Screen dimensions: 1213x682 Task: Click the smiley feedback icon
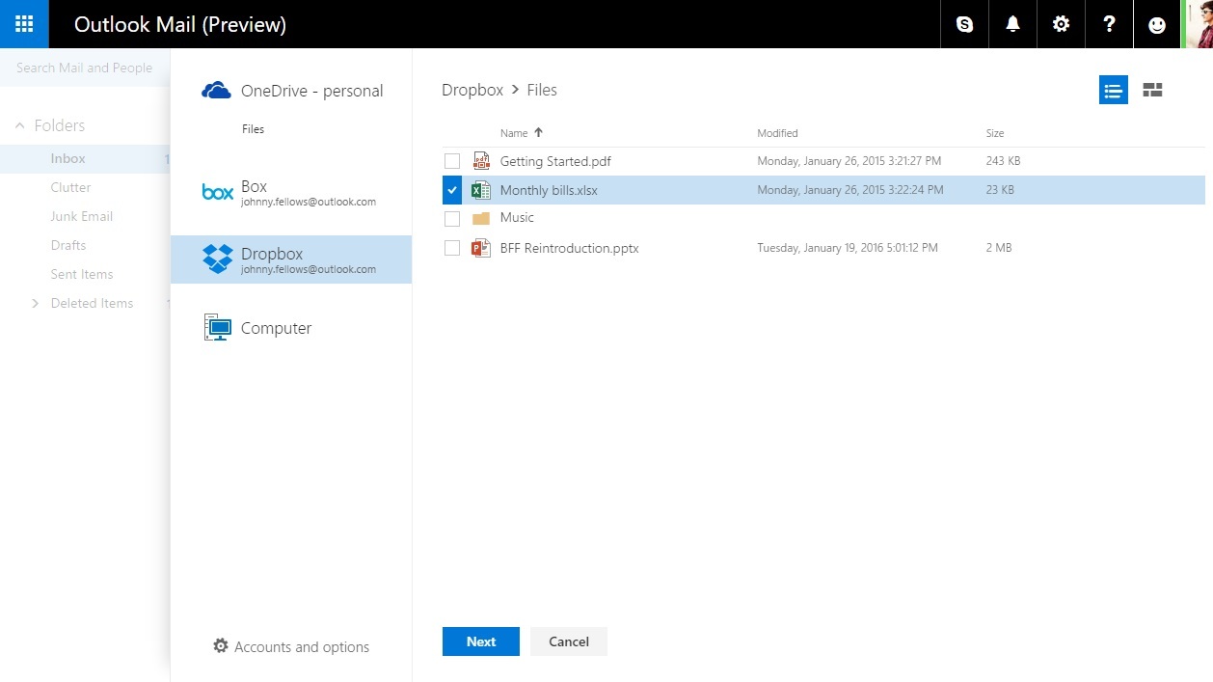pyautogui.click(x=1157, y=24)
